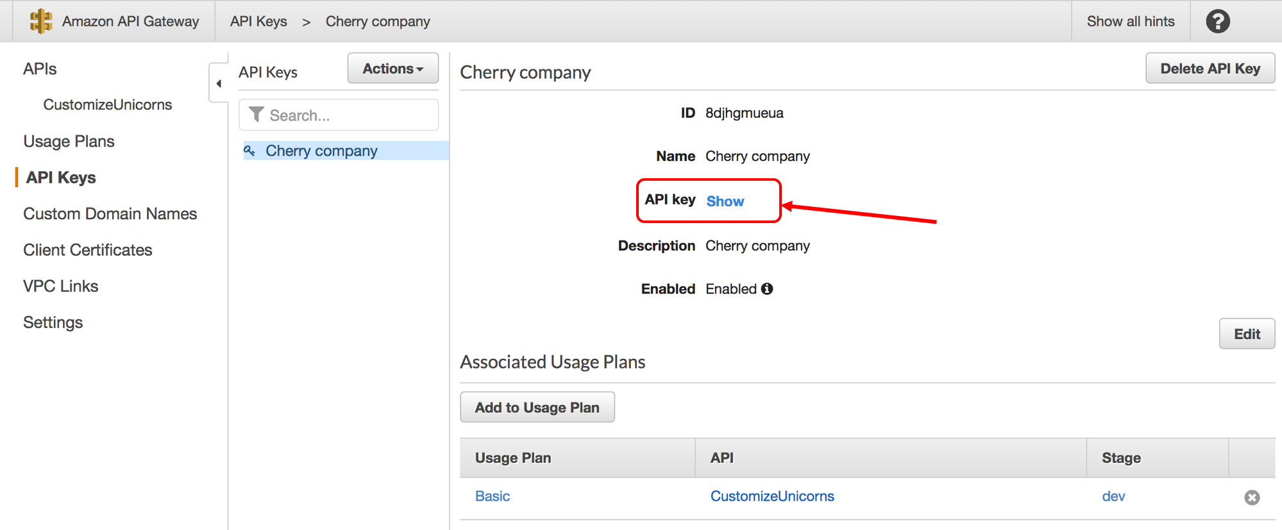
Task: Click the Associated Usage Plans heading
Action: click(553, 362)
